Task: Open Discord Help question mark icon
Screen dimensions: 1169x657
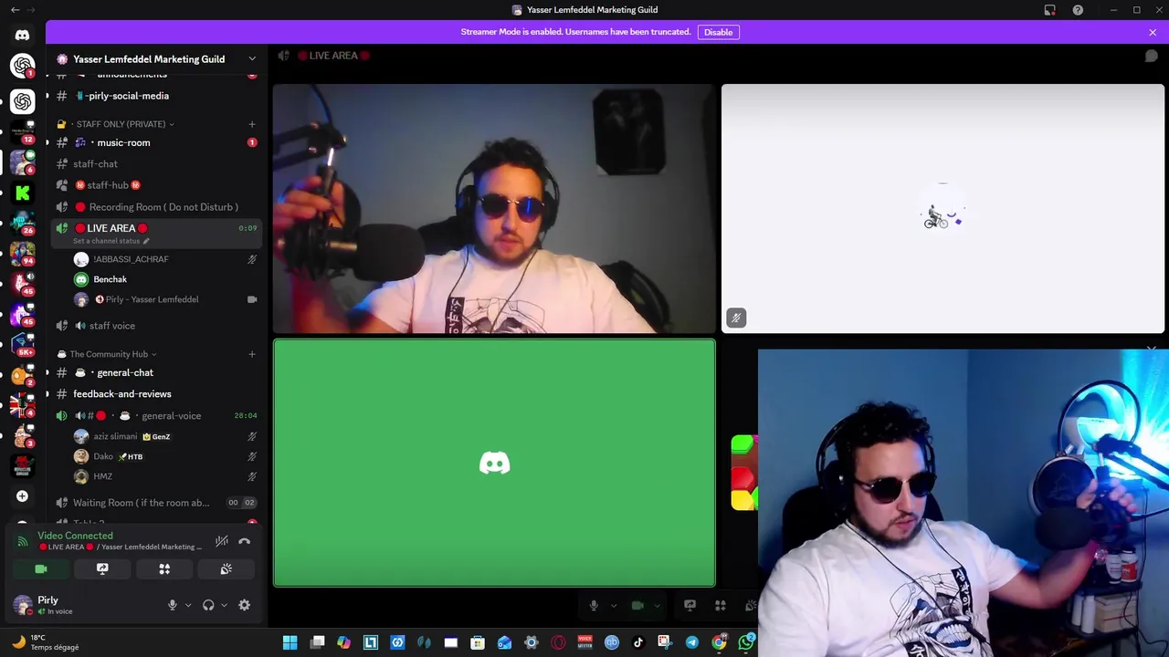Action: tap(1078, 10)
